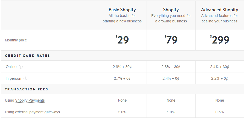Click the middle Shopify plan heading
245x118 pixels.
[171, 10]
